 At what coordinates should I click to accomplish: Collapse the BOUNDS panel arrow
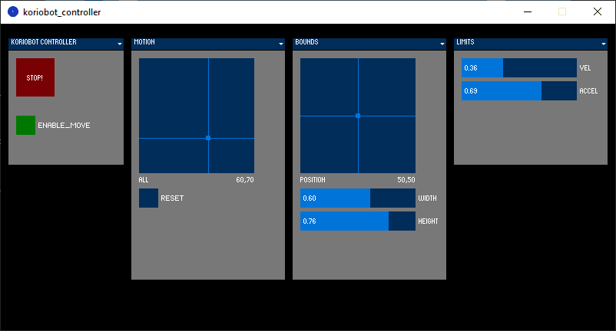pos(442,44)
